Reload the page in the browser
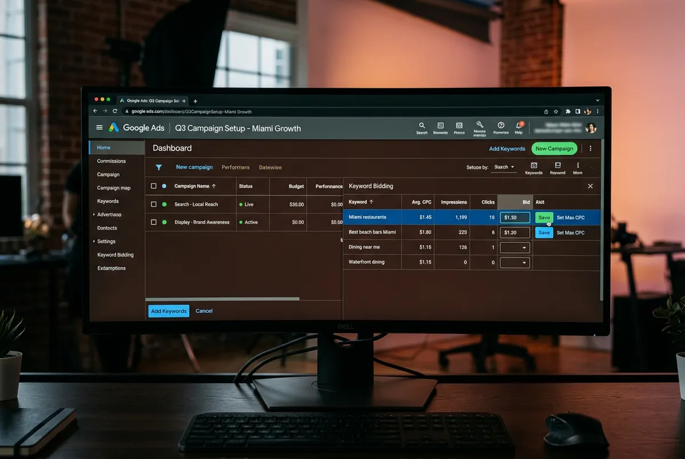Screen dimensions: 685x459 pyautogui.click(x=115, y=111)
